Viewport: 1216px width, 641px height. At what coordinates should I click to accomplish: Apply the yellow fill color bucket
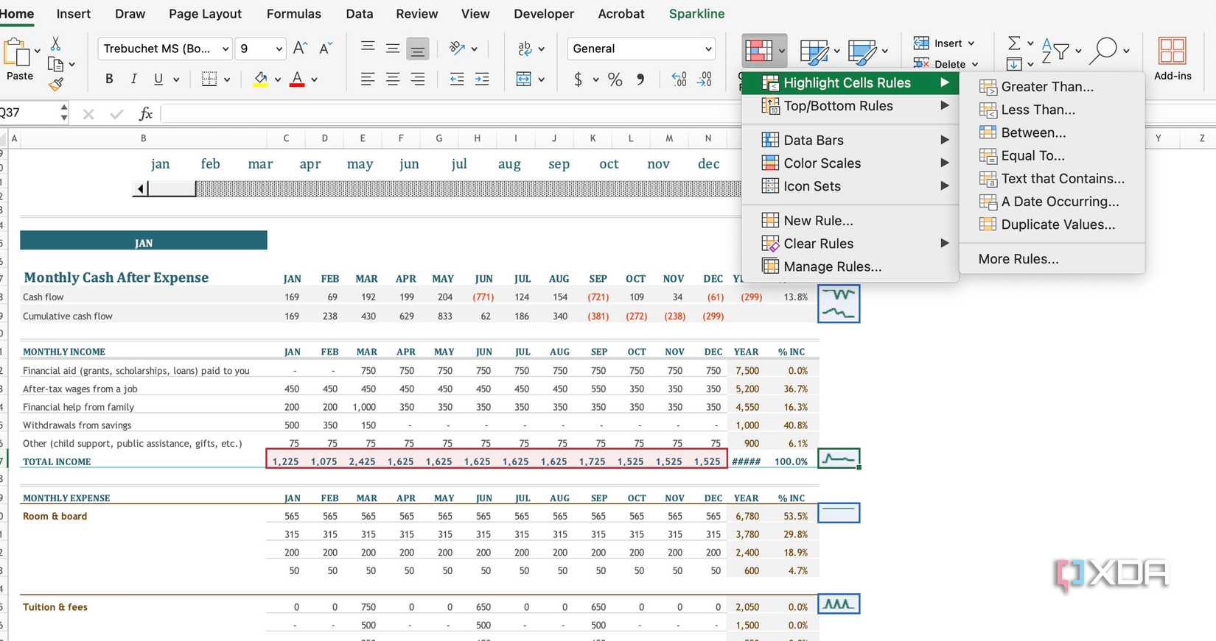[x=261, y=79]
